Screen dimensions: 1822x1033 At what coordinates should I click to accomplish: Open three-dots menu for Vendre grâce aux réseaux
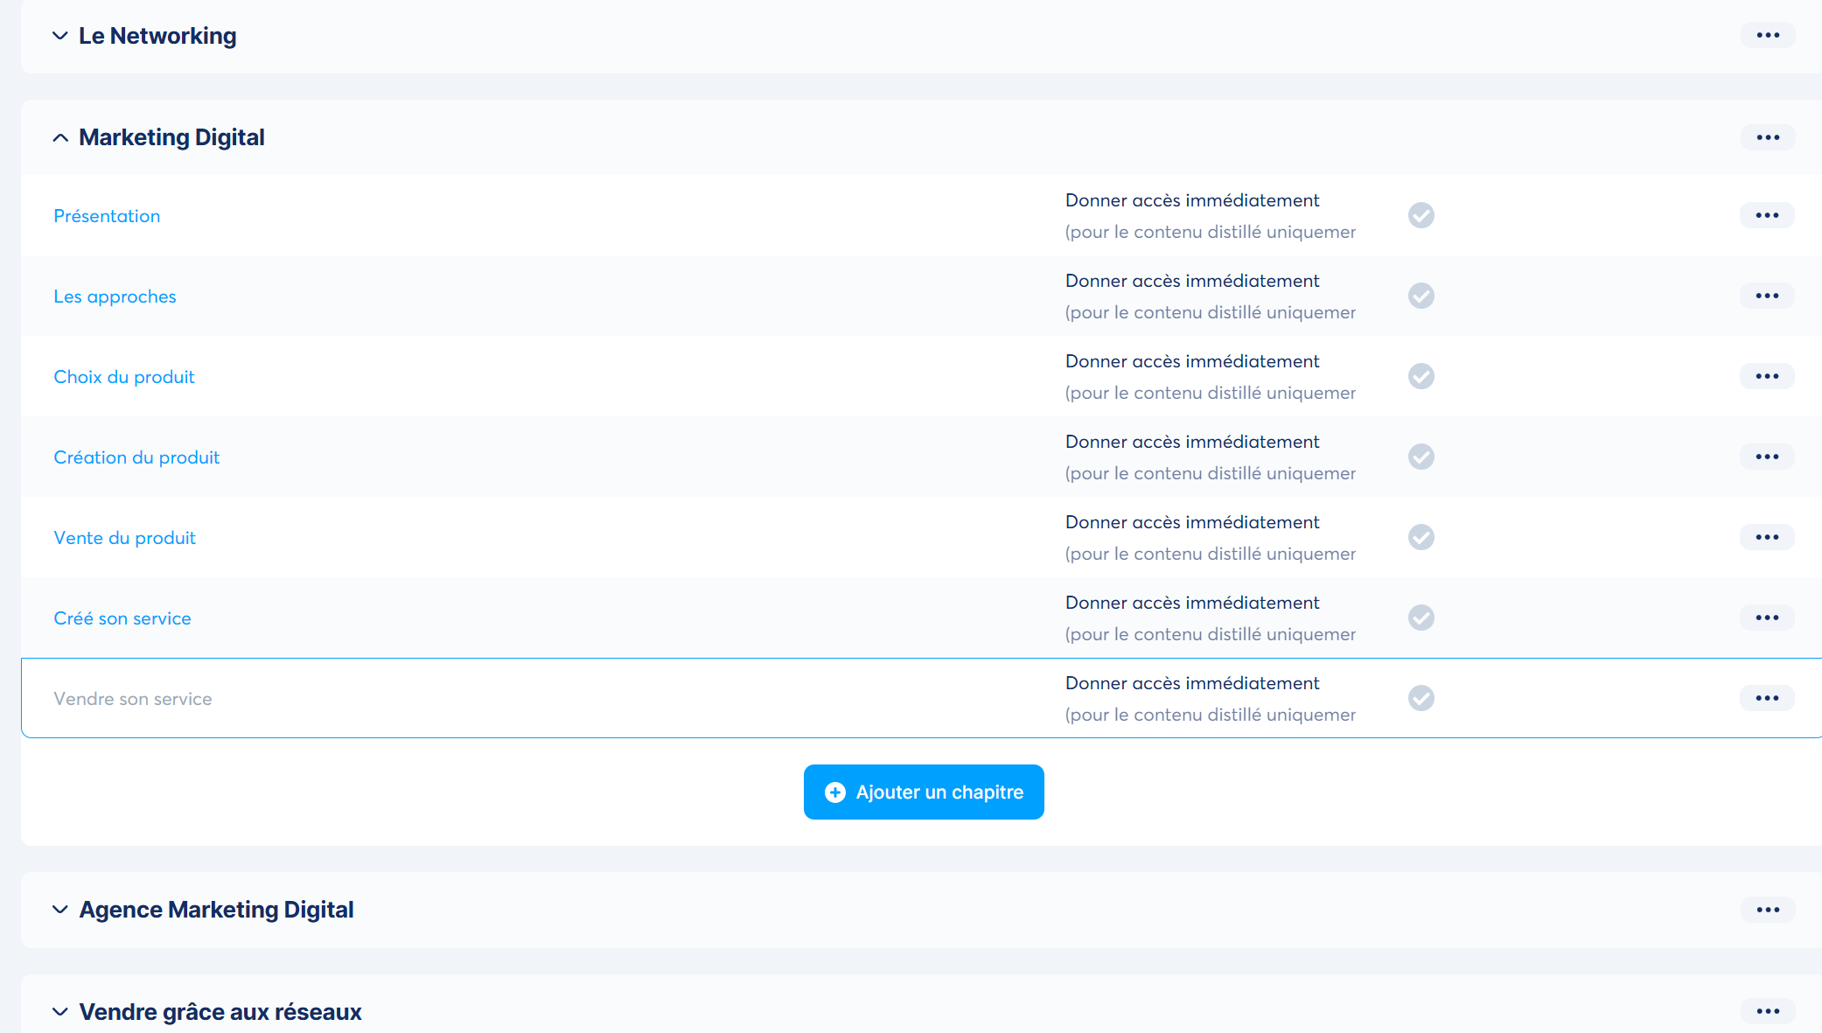1767,1011
